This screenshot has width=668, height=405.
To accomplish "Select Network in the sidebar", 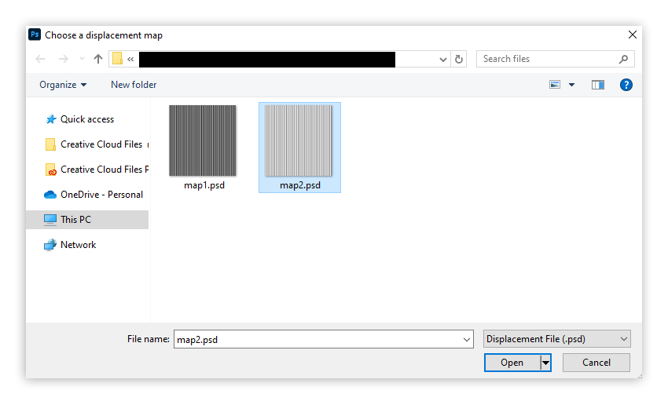I will [x=79, y=245].
